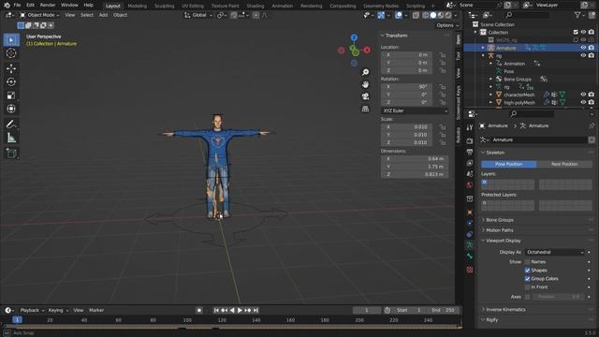
Task: Select the Rotate tool
Action: pyautogui.click(x=11, y=81)
